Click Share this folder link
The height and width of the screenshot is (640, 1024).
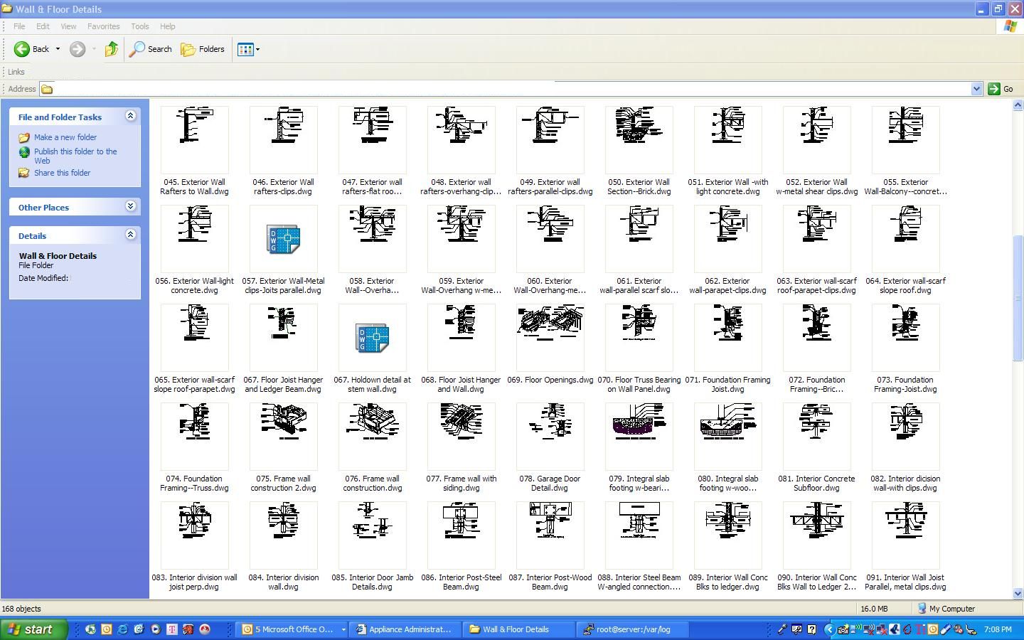tap(62, 173)
